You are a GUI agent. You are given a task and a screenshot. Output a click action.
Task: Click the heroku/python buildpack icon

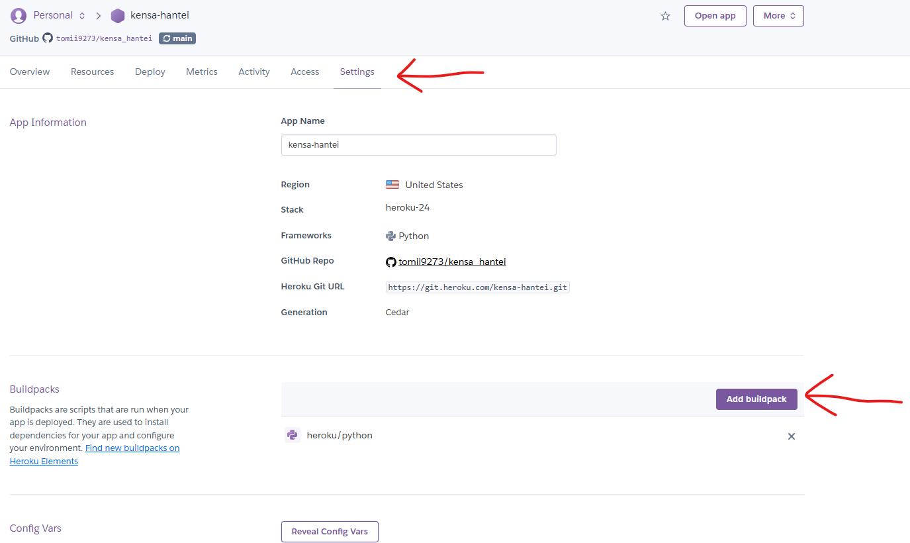coord(293,435)
